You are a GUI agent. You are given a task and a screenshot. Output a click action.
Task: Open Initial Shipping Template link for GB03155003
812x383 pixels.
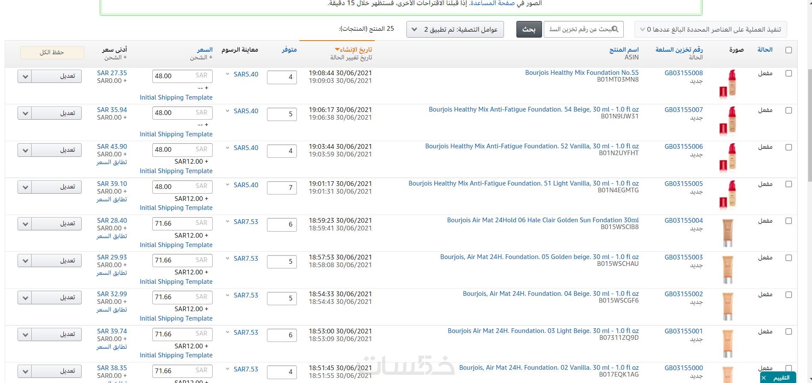(x=176, y=282)
